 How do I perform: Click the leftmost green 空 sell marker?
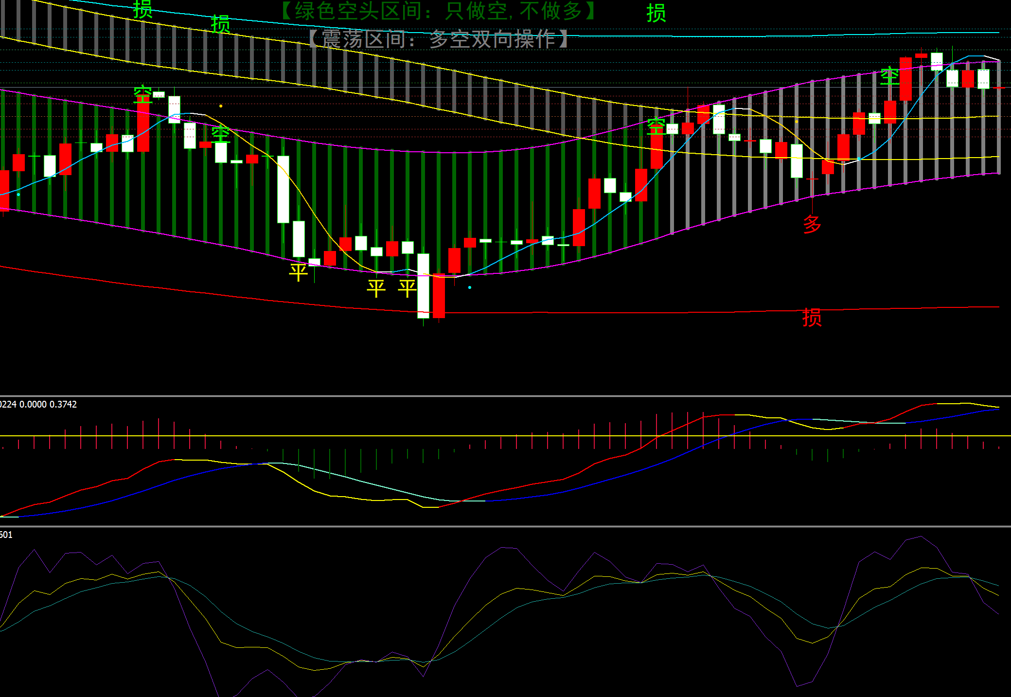click(142, 93)
